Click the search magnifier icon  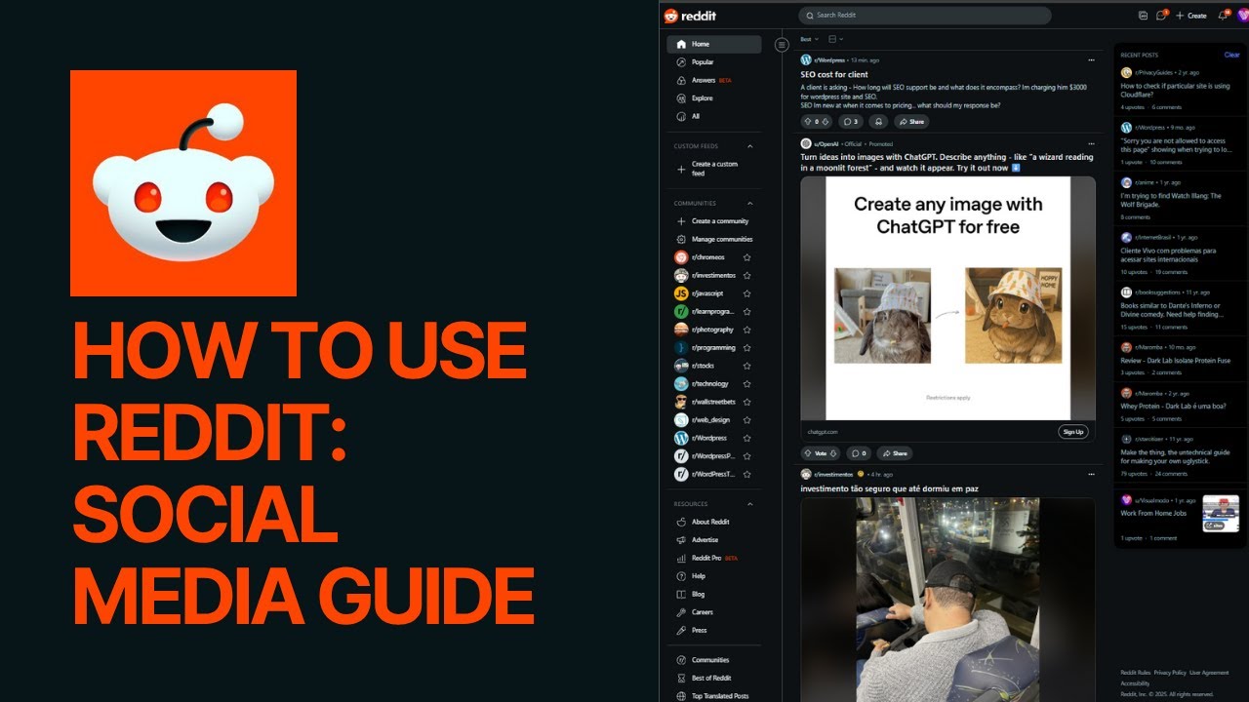pos(808,16)
